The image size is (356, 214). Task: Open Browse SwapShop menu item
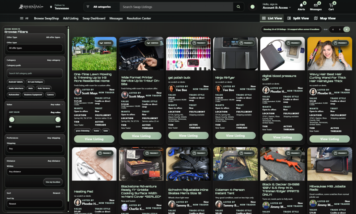pos(46,18)
